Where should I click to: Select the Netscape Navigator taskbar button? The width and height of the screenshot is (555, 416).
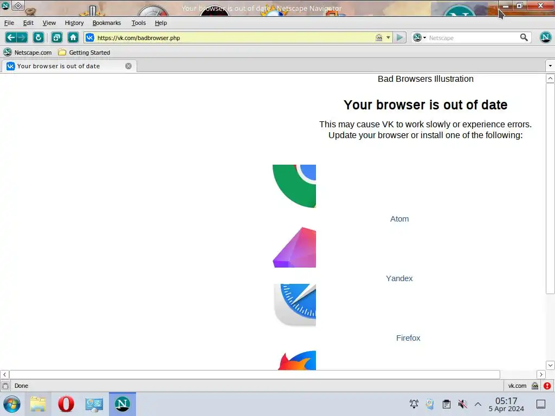[x=122, y=404]
